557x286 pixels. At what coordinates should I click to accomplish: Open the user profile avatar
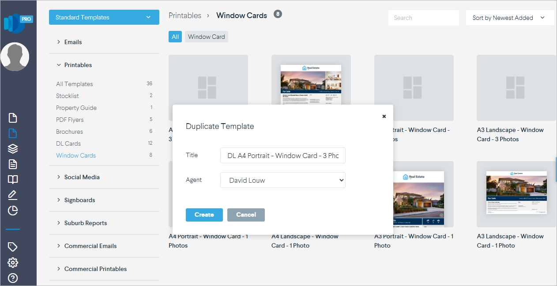[15, 56]
